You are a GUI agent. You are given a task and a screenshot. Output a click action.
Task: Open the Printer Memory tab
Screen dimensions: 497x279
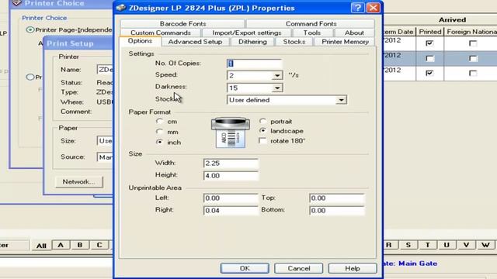point(345,42)
